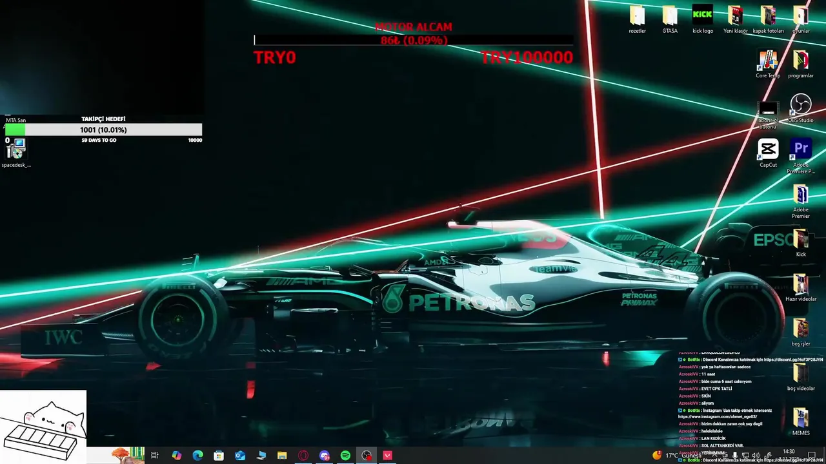Open the Kick folder on desktop

tap(801, 243)
